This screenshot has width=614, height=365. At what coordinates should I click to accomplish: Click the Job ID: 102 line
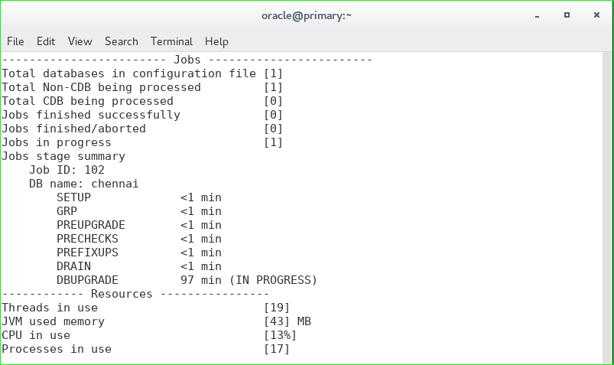pyautogui.click(x=67, y=170)
